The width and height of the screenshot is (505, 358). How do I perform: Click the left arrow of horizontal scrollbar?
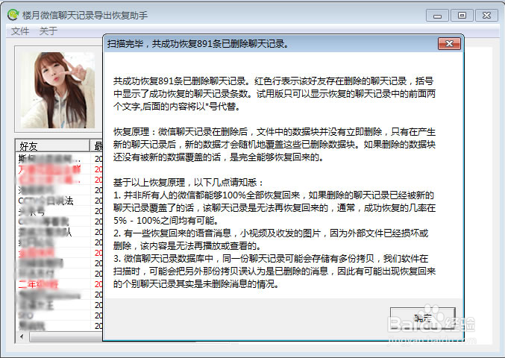coord(22,337)
